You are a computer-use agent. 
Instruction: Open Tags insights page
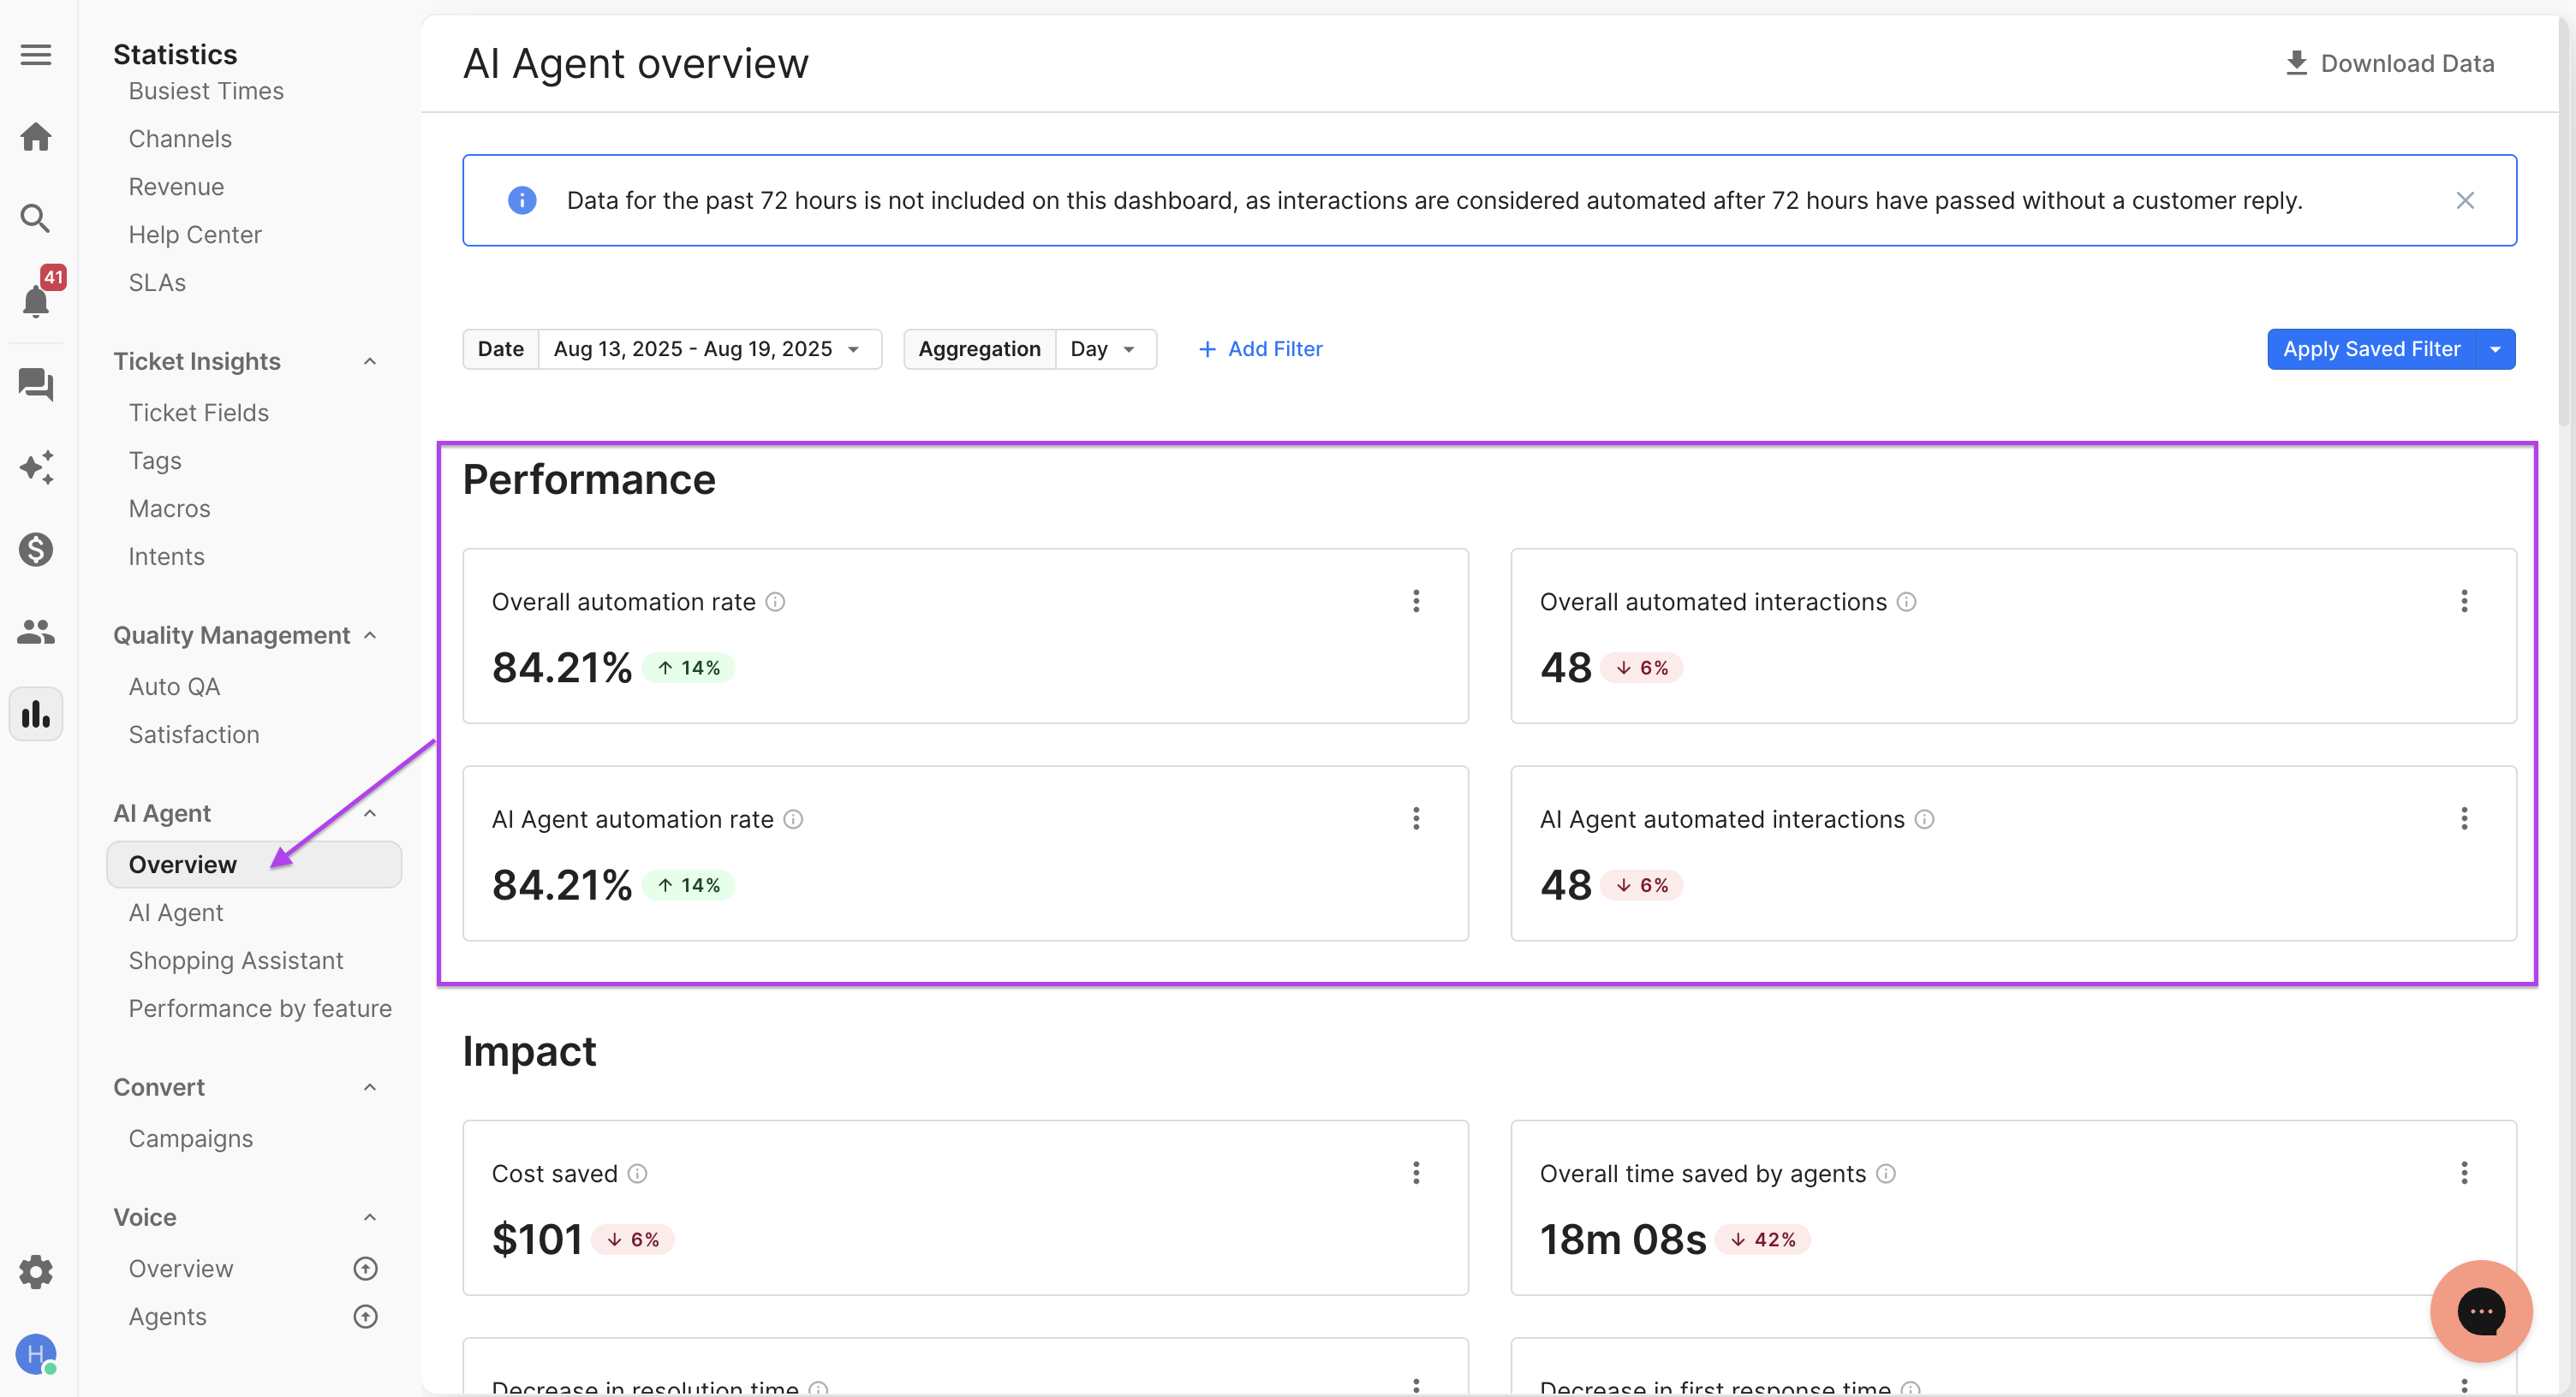155,461
